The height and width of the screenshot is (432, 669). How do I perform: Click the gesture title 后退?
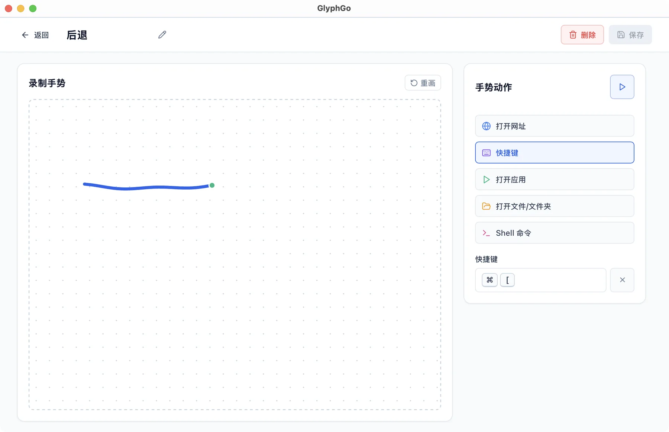(x=77, y=35)
